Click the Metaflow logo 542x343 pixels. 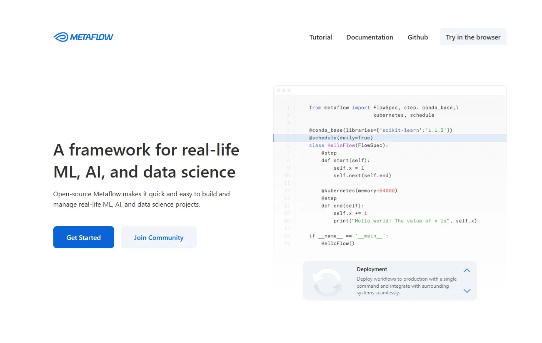[83, 37]
